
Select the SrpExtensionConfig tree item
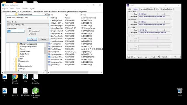click(25, 66)
